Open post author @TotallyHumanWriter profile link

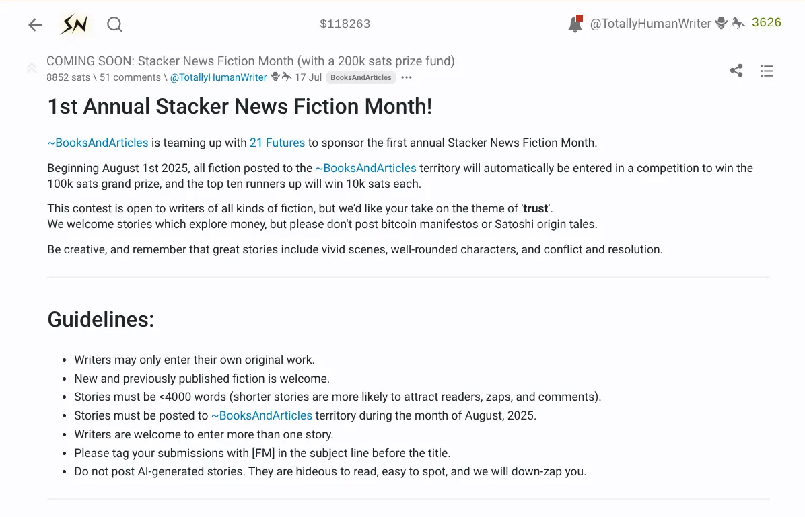pos(218,77)
